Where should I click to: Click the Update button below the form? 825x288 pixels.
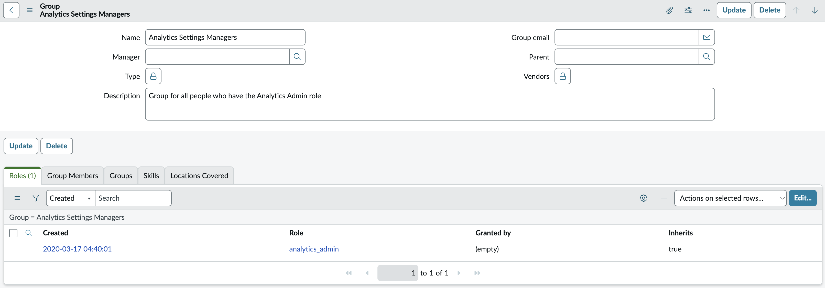coord(21,146)
